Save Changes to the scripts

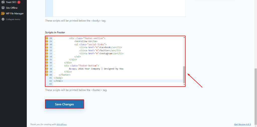coord(65,104)
